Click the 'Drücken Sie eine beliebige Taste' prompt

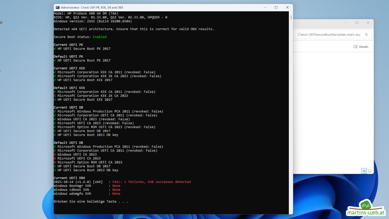91,201
